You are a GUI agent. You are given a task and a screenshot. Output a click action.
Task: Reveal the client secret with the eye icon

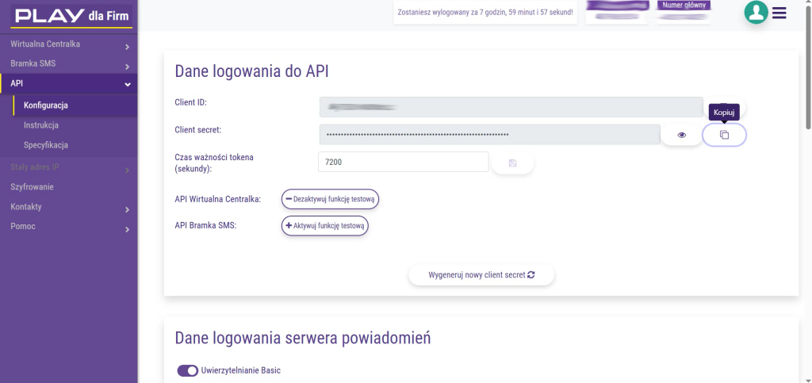pos(681,135)
